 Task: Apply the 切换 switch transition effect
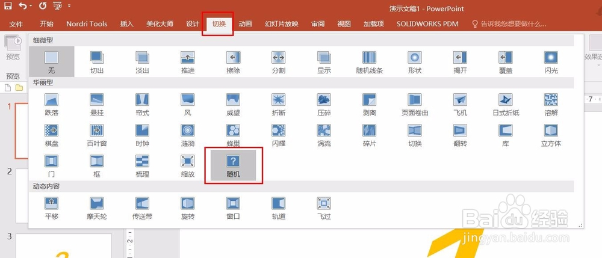click(415, 135)
